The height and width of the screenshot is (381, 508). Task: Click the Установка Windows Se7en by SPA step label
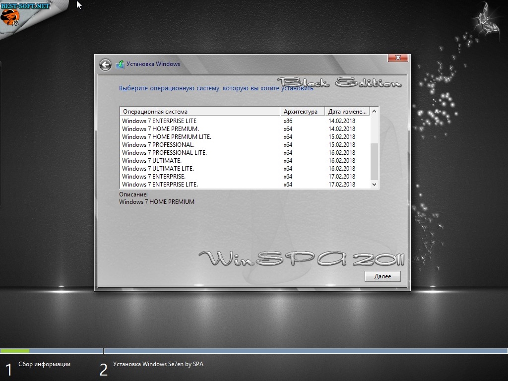[158, 364]
